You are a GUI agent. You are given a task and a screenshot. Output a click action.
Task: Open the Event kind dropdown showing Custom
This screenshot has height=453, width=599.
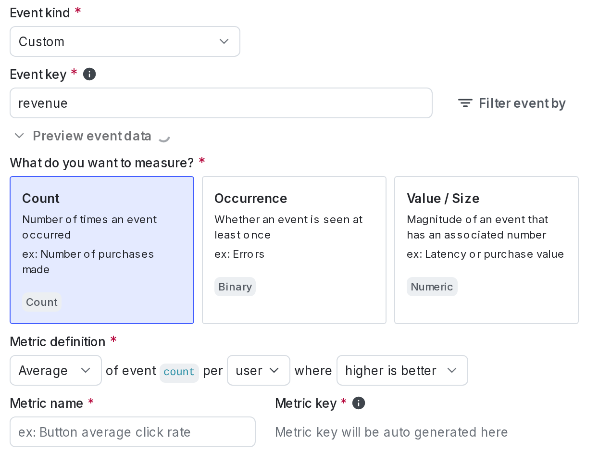click(x=125, y=41)
